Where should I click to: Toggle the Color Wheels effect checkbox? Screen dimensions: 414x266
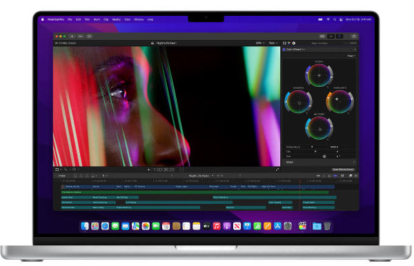(x=284, y=50)
